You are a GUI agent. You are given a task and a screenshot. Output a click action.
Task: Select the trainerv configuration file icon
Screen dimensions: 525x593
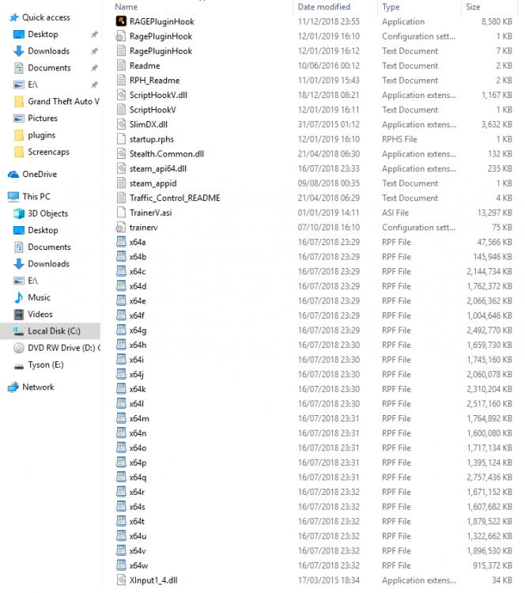coord(121,227)
